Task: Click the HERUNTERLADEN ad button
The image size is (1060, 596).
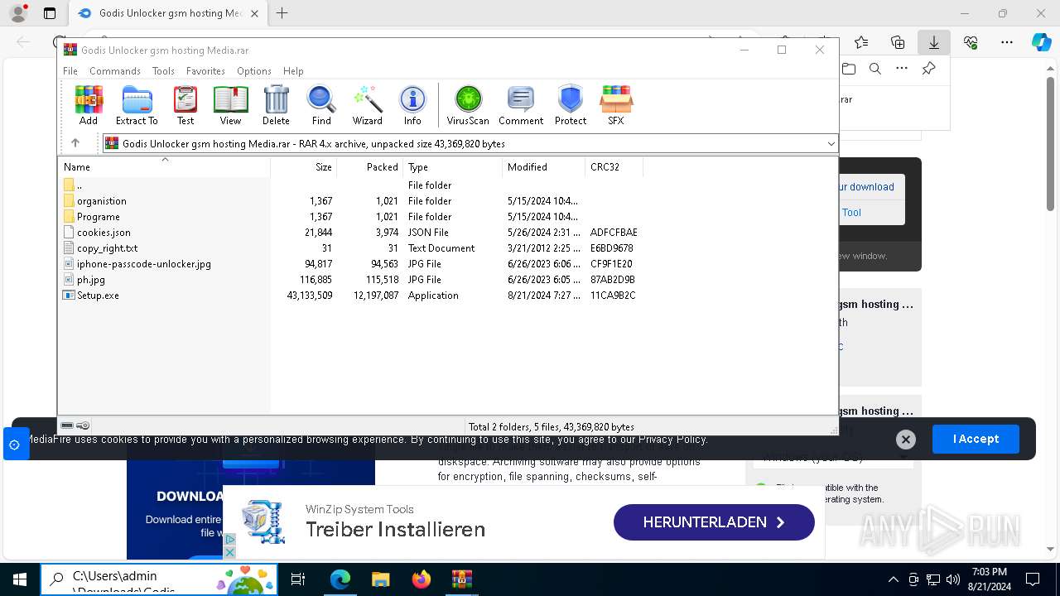Action: point(714,522)
